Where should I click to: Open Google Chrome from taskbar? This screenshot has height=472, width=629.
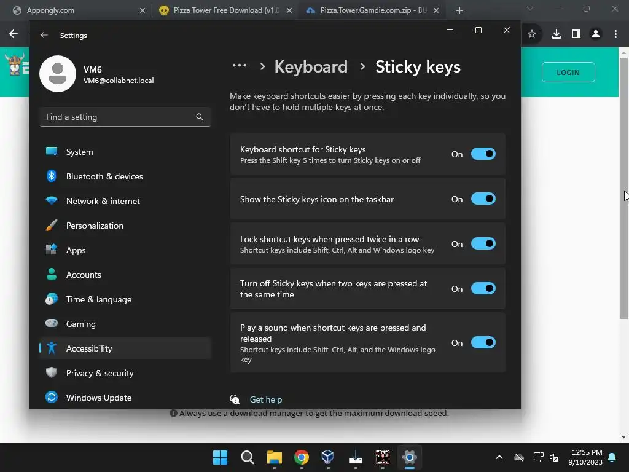pyautogui.click(x=301, y=457)
